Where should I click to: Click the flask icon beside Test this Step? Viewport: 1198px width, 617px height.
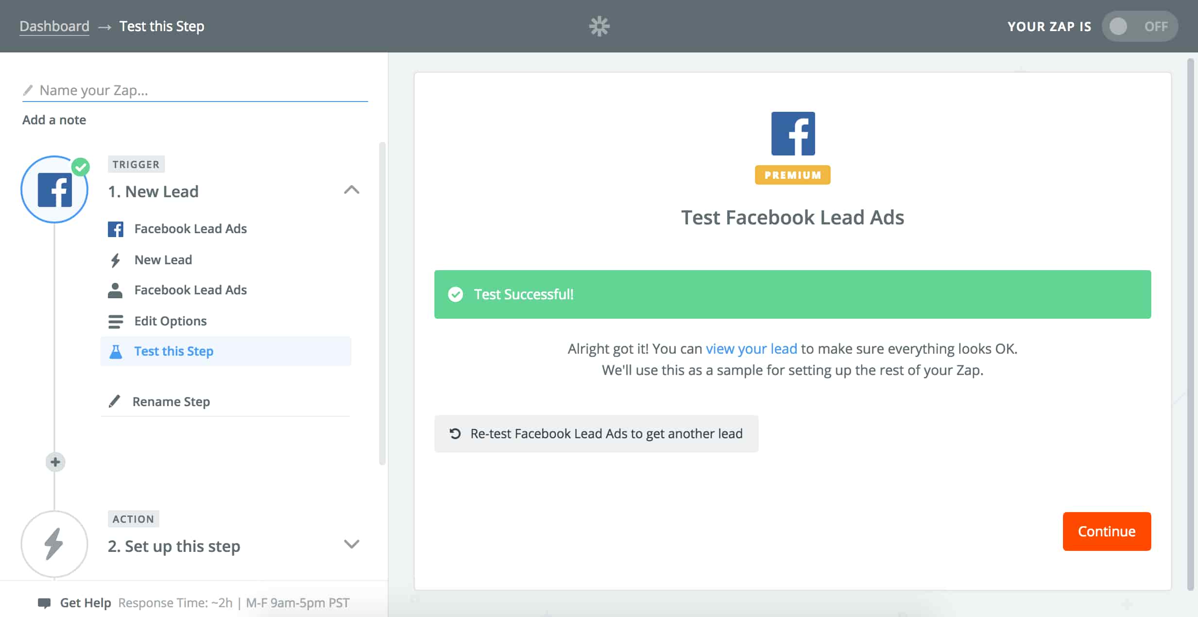pos(116,351)
